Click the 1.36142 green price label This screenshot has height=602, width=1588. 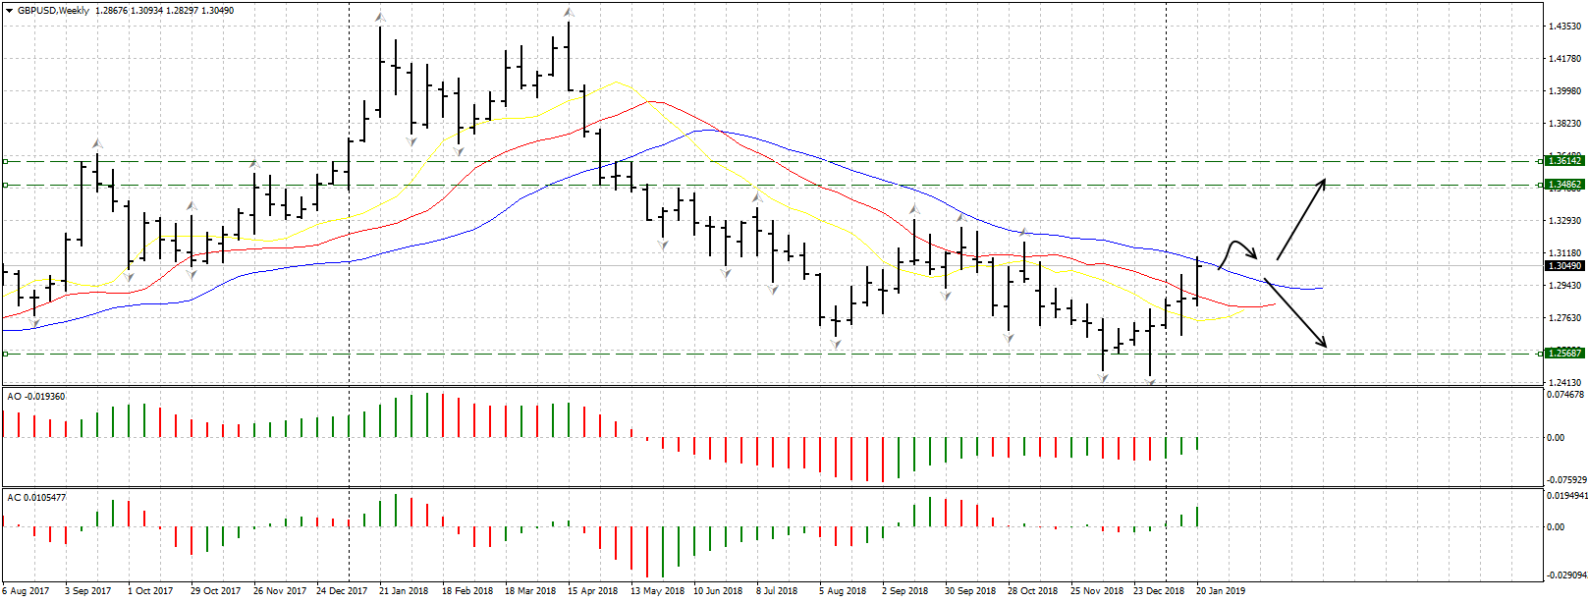click(x=1564, y=160)
